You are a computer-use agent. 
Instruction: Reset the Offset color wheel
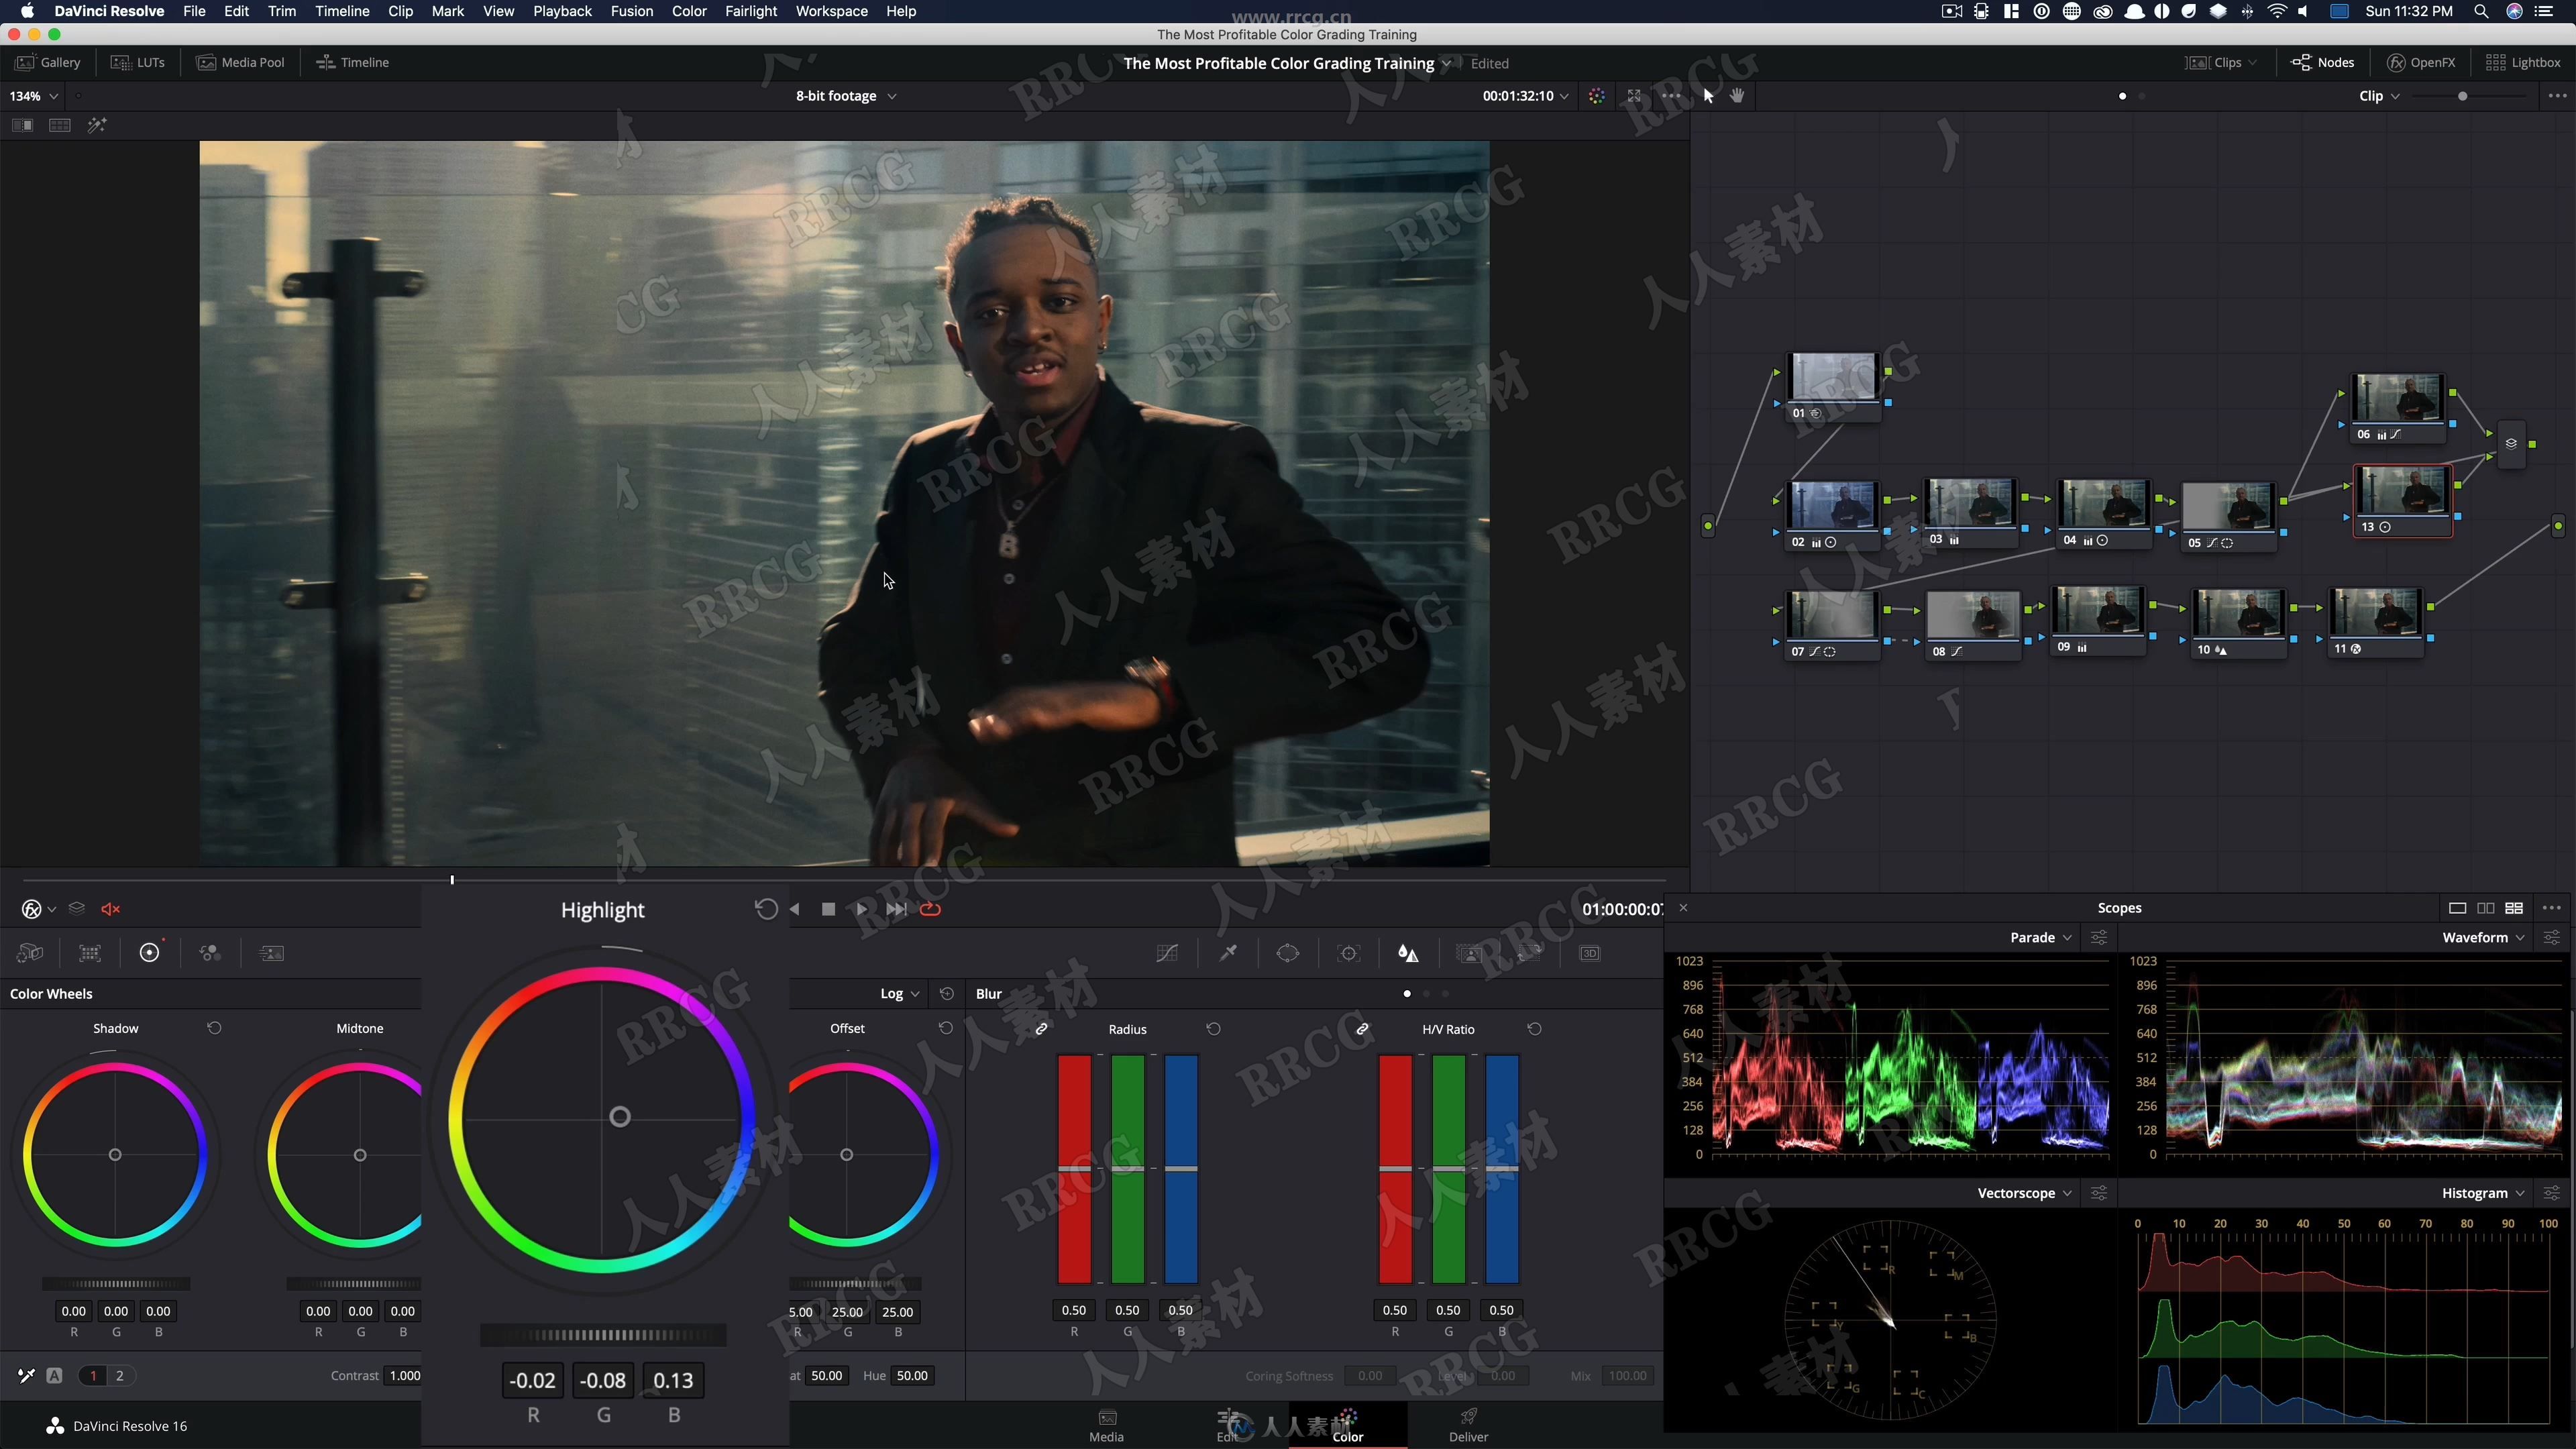945,1028
